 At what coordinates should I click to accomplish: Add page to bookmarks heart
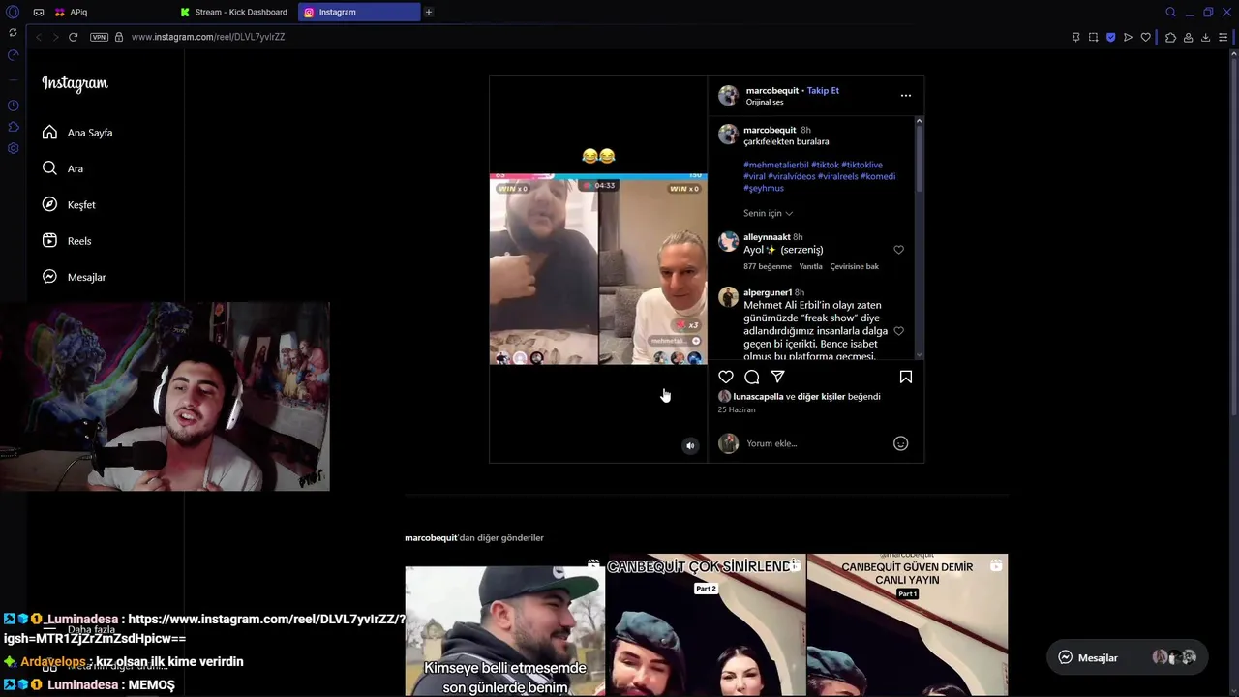(x=1145, y=37)
